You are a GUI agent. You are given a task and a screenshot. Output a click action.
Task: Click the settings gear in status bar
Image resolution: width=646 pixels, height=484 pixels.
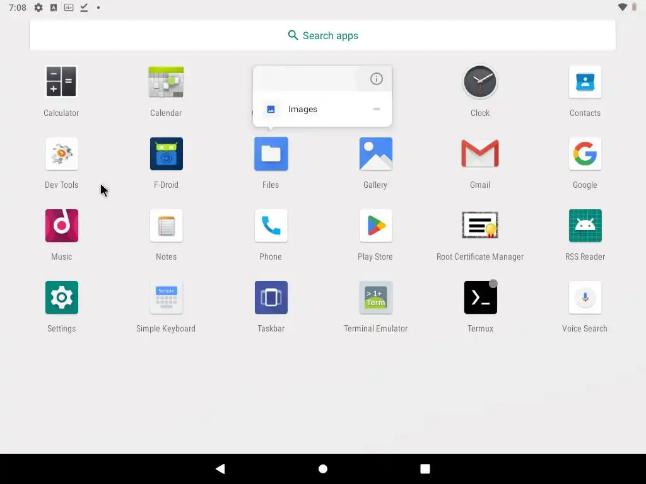[x=38, y=8]
